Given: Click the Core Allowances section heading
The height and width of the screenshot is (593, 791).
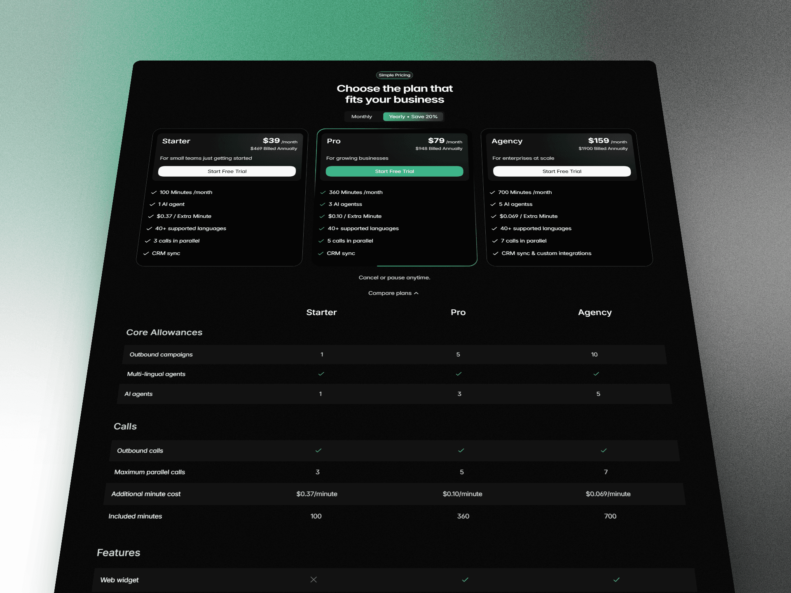Looking at the screenshot, I should (164, 332).
